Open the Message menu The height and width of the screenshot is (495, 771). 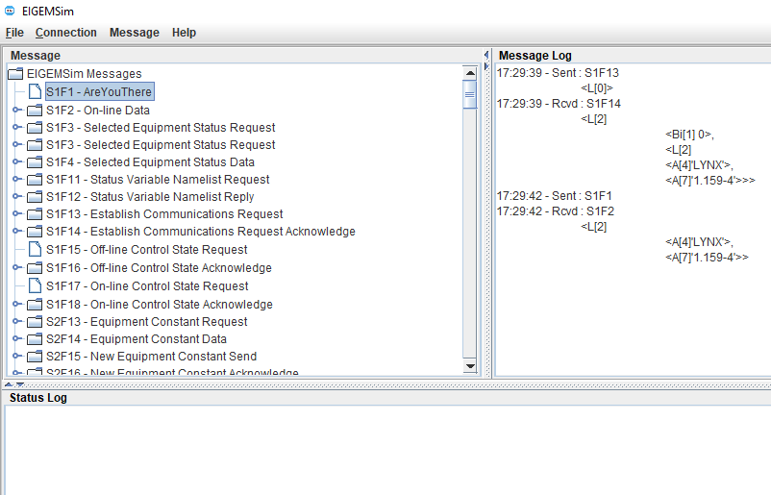[134, 33]
